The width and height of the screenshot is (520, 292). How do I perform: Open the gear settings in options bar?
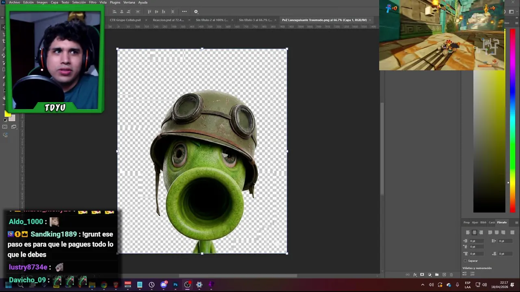196,11
